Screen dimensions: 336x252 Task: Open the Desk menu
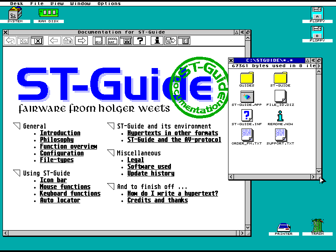coord(17,3)
